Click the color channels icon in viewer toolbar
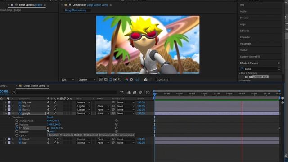288x162 pixels. pyautogui.click(x=127, y=80)
